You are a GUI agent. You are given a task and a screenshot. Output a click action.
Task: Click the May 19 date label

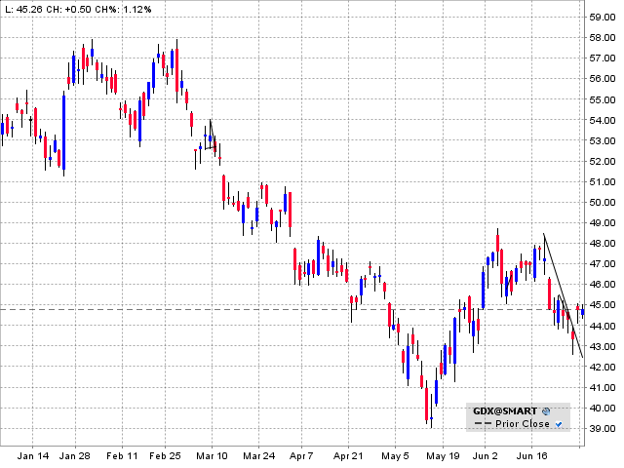click(443, 456)
